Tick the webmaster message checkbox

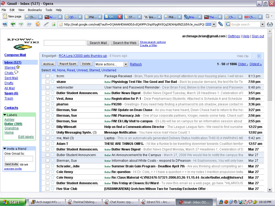coord(47,87)
